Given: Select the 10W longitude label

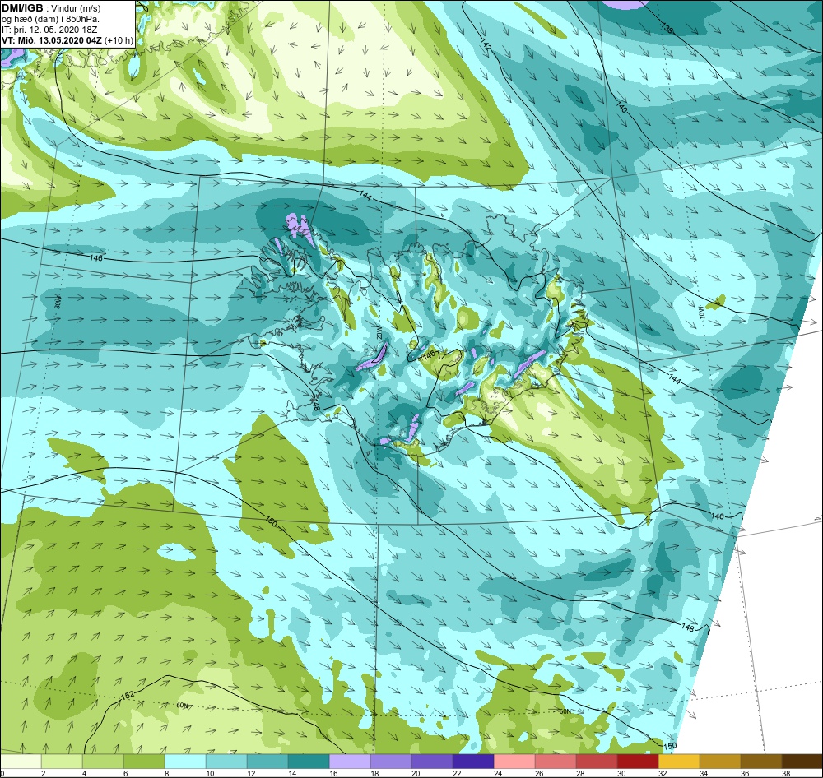Looking at the screenshot, I should [701, 313].
